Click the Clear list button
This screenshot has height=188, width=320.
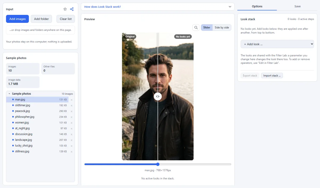[66, 19]
